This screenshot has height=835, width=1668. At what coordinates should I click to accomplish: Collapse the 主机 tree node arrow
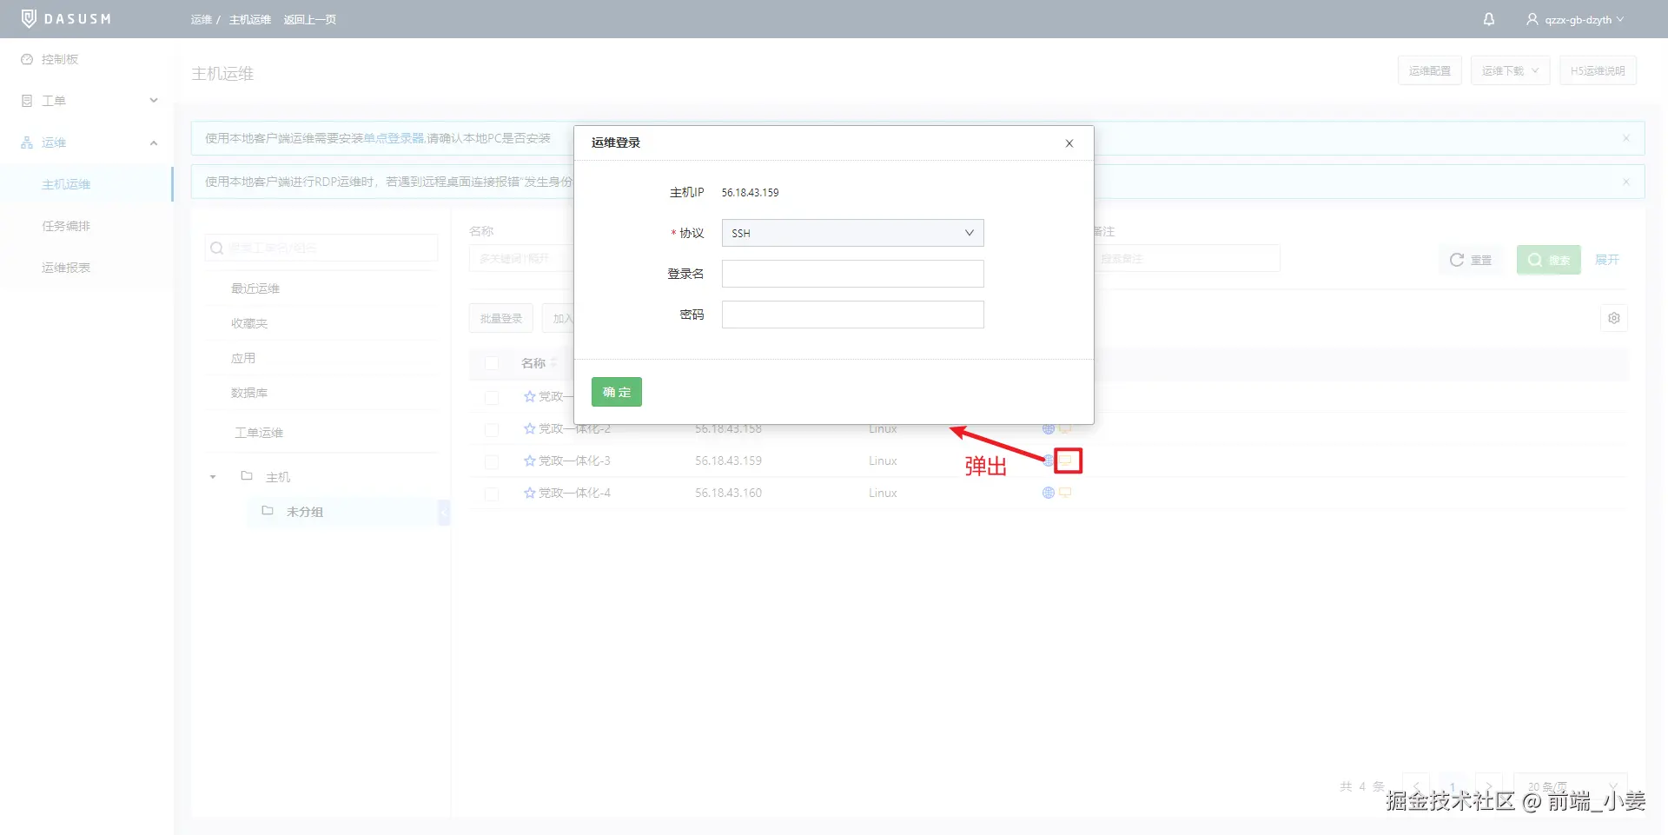pyautogui.click(x=213, y=477)
